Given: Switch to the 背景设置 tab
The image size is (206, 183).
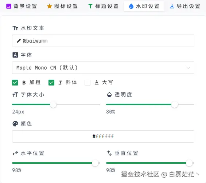Looking at the screenshot, I should pyautogui.click(x=22, y=6).
